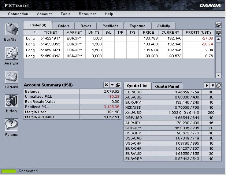This screenshot has height=175, width=226.
Task: Switch to the Positions tab
Action: point(110,26)
